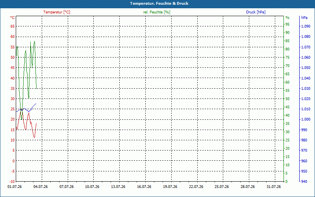Click the red temperature curve lowest dip
Viewport: 315px width, 197px height.
pyautogui.click(x=35, y=138)
